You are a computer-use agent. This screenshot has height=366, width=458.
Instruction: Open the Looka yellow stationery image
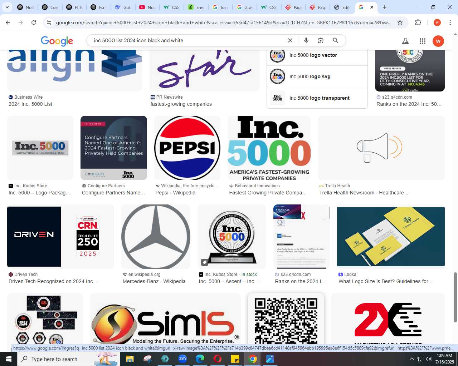click(x=391, y=237)
